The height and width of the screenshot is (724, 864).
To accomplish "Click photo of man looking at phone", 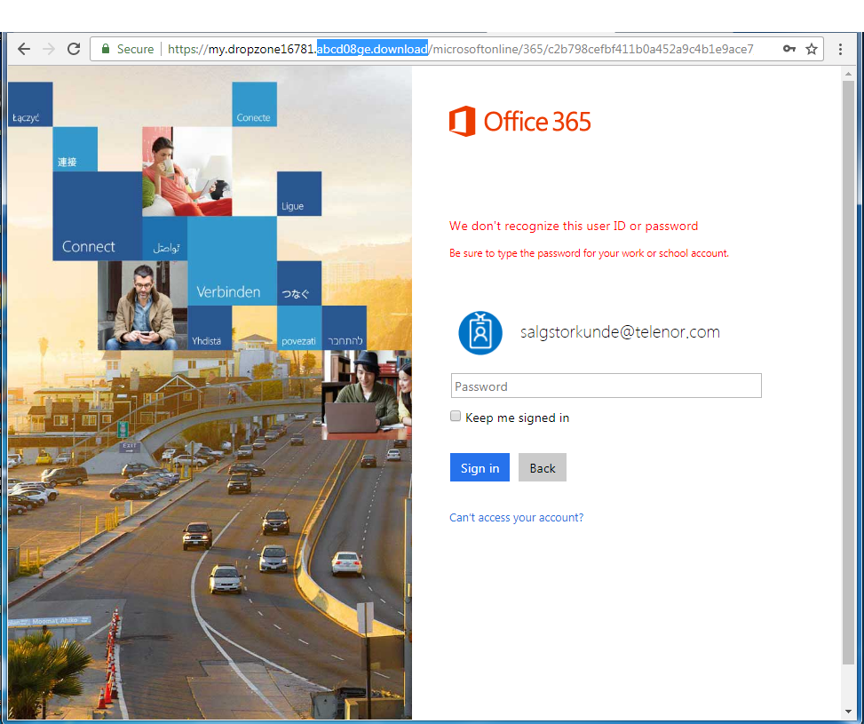I will click(x=142, y=306).
